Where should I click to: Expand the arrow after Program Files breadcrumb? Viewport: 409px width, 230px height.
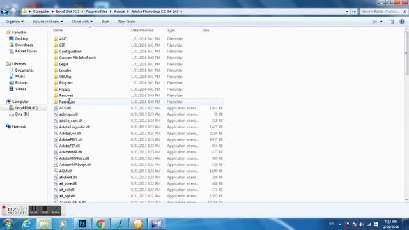click(111, 11)
